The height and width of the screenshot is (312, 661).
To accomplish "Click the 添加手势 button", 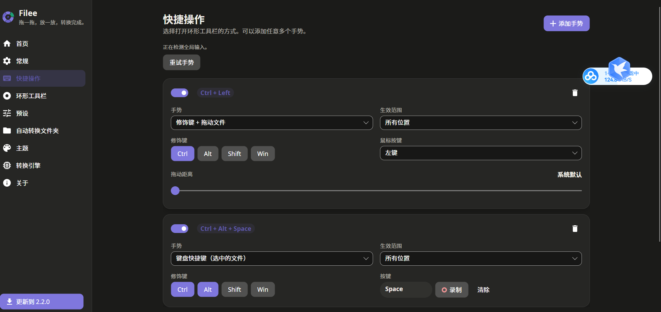I will pos(567,23).
